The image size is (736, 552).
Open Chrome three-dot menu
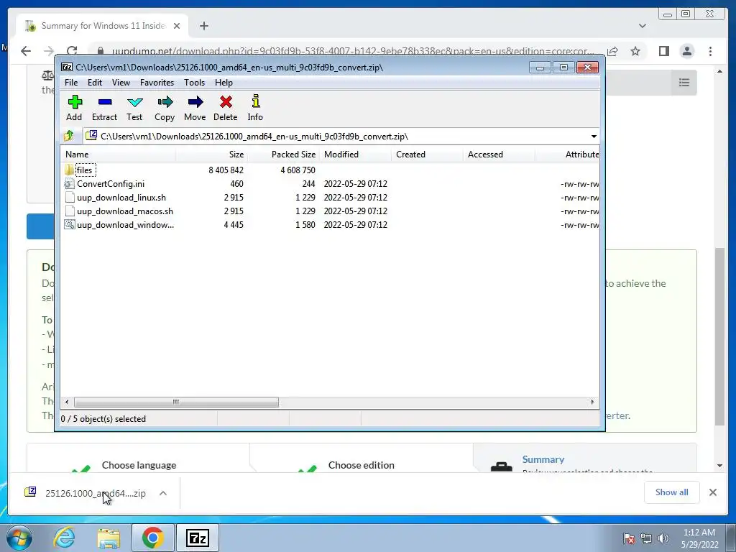[710, 51]
